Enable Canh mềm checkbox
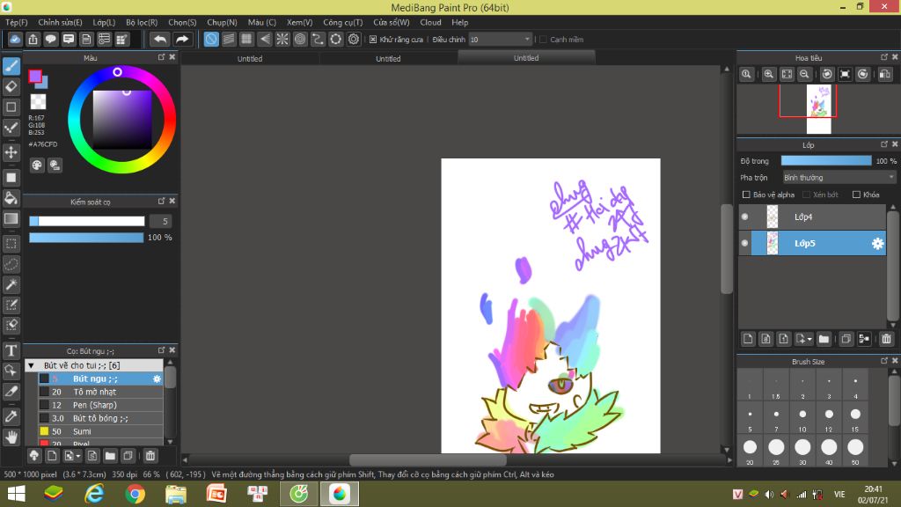This screenshot has width=901, height=507. [543, 39]
